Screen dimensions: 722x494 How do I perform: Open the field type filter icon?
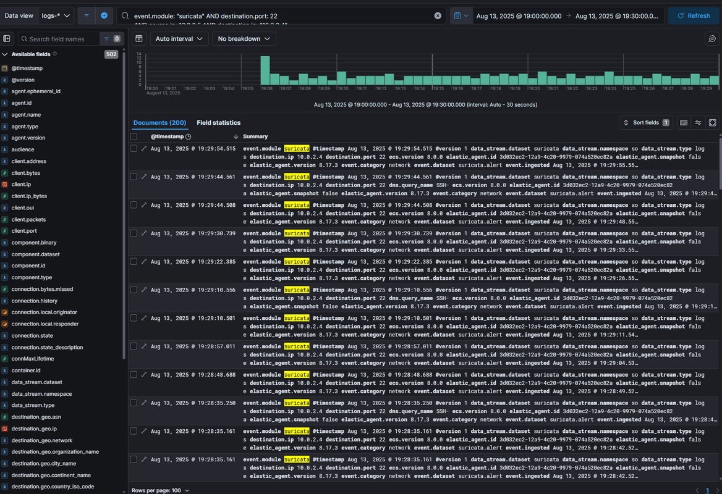111,39
